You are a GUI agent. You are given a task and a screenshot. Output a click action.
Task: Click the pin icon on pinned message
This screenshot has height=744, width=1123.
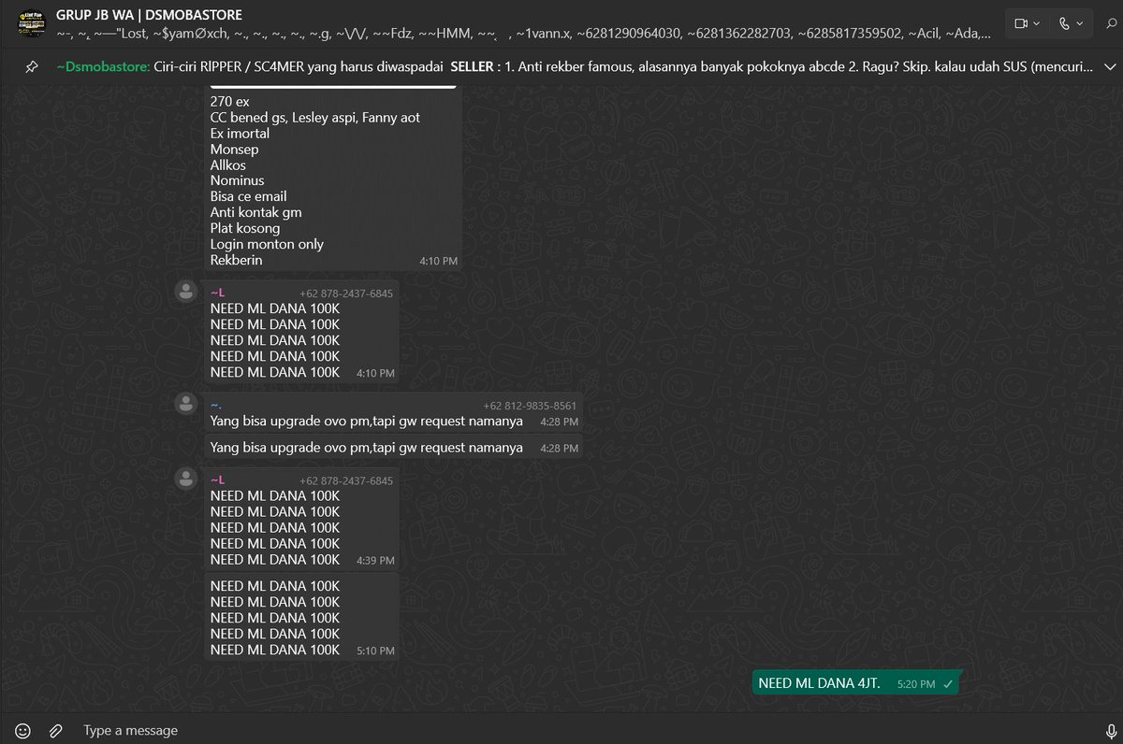point(32,67)
